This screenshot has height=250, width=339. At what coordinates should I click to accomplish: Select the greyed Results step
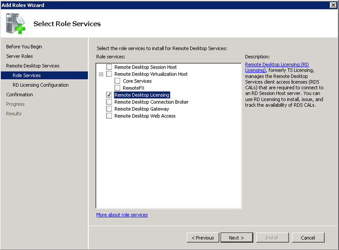[14, 114]
